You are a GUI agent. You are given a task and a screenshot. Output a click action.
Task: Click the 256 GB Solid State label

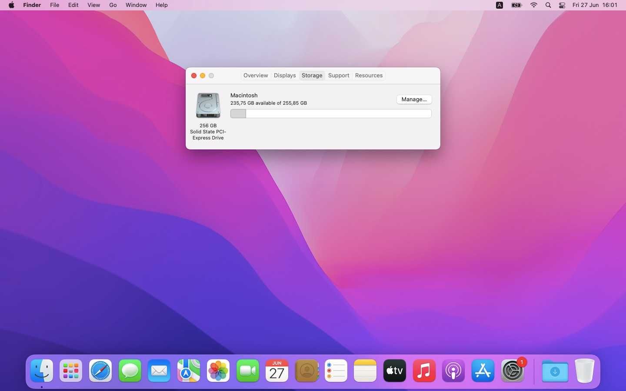[x=208, y=132]
